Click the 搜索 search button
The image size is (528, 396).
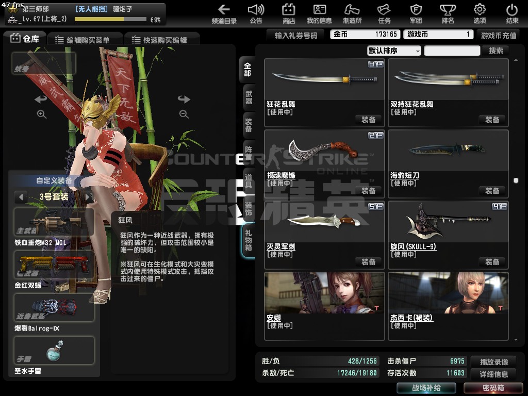pyautogui.click(x=496, y=51)
